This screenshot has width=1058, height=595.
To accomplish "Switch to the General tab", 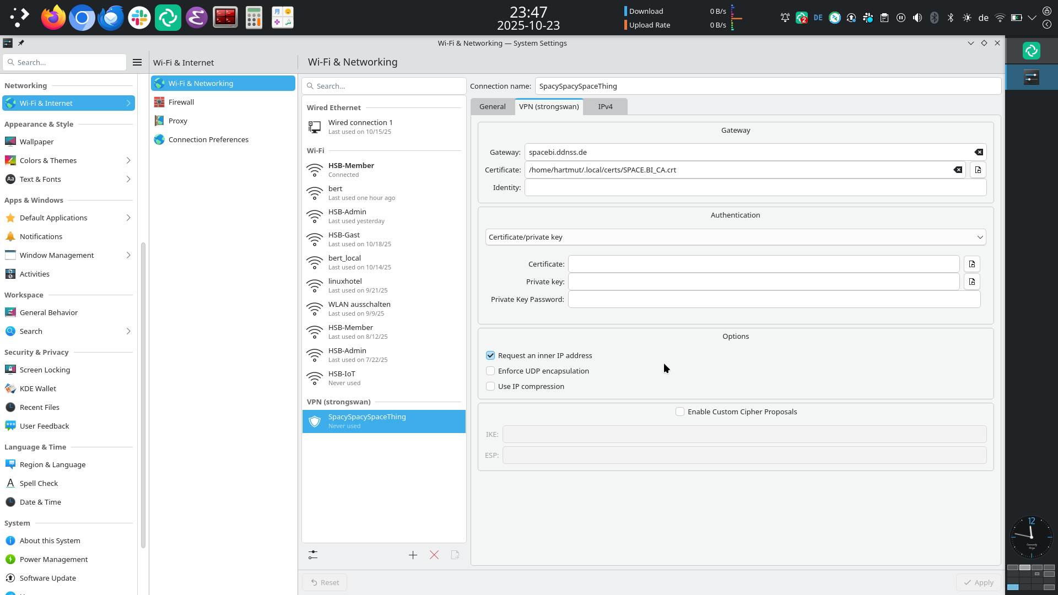I will click(492, 106).
